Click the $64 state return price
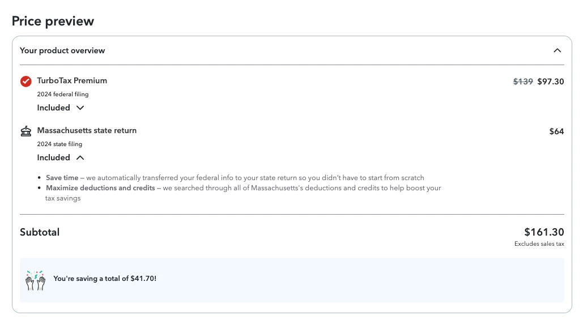The height and width of the screenshot is (320, 583). point(556,131)
